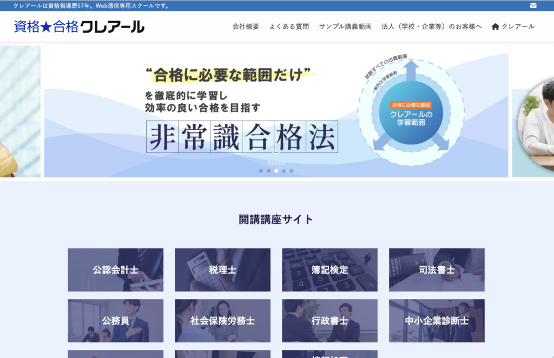Click the envelope mail icon in top bar

pos(533,5)
